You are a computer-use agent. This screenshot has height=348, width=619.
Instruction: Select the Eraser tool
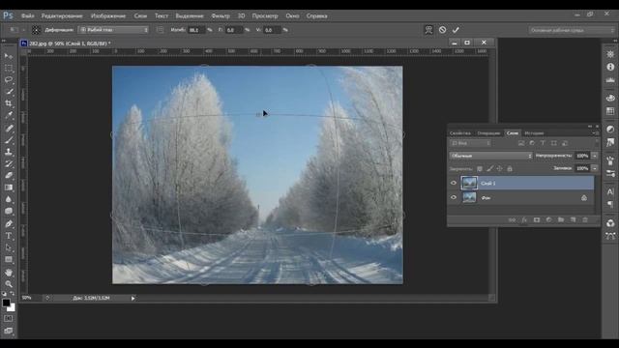tap(9, 176)
